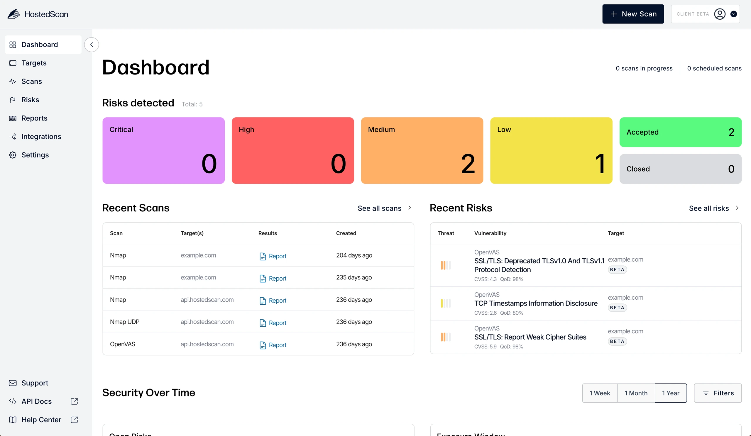Image resolution: width=751 pixels, height=436 pixels.
Task: Expand the account dropdown arrow
Action: point(733,14)
